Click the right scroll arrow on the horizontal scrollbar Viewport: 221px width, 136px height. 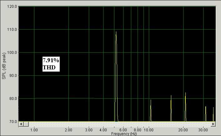(213, 124)
